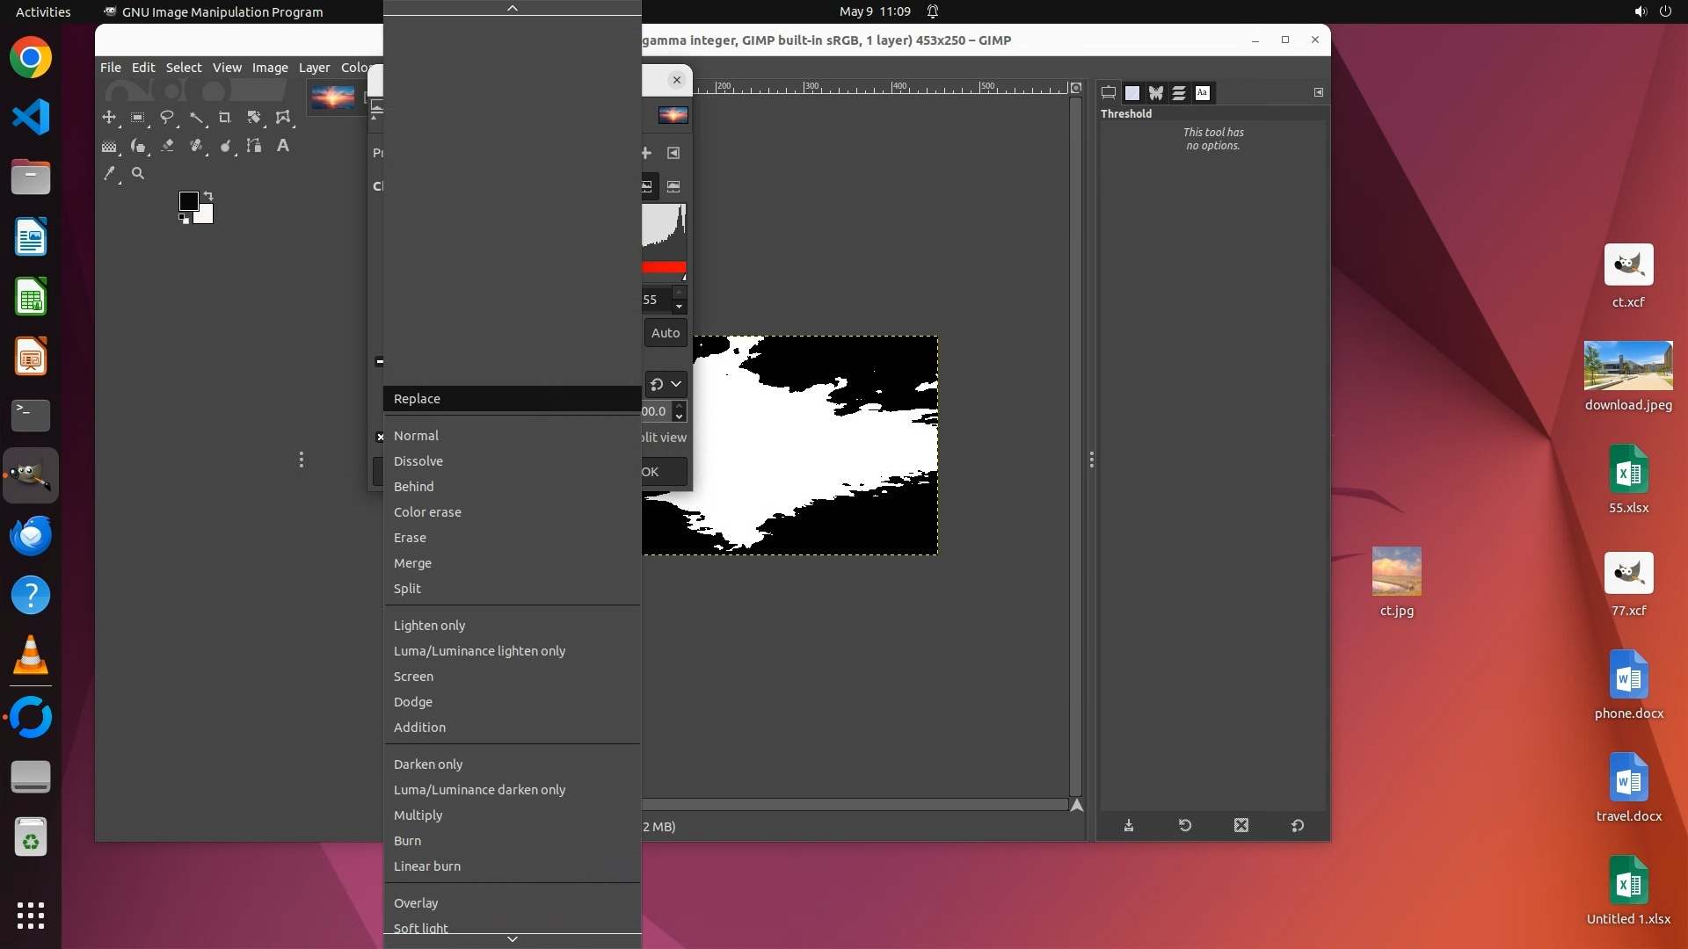1688x949 pixels.
Task: Select the Text tool
Action: tap(283, 146)
